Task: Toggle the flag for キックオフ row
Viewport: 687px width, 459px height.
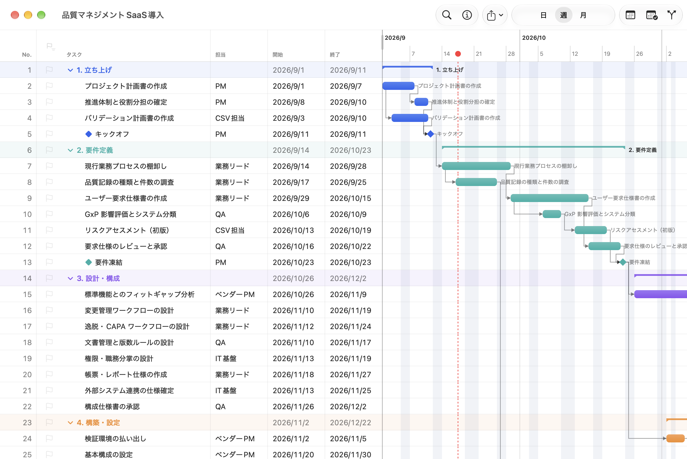Action: pyautogui.click(x=49, y=134)
